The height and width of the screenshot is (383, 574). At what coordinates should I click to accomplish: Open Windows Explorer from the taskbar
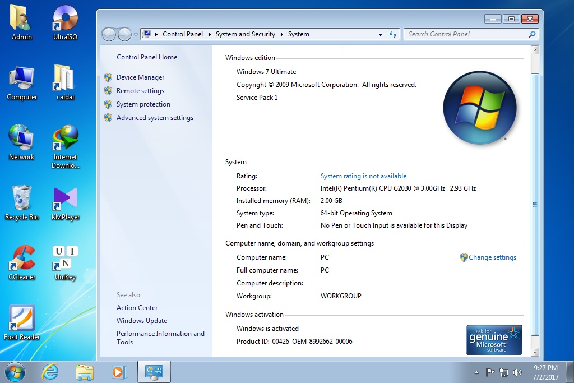84,372
